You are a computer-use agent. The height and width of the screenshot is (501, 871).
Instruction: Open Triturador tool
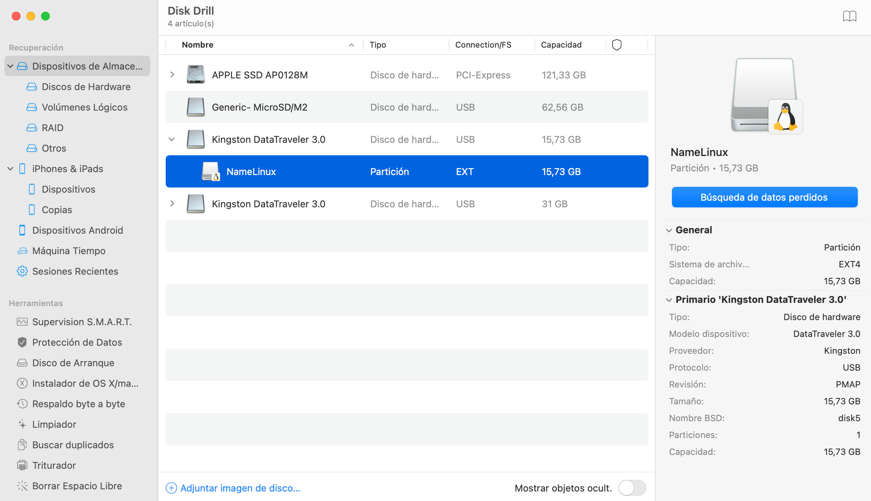[54, 465]
